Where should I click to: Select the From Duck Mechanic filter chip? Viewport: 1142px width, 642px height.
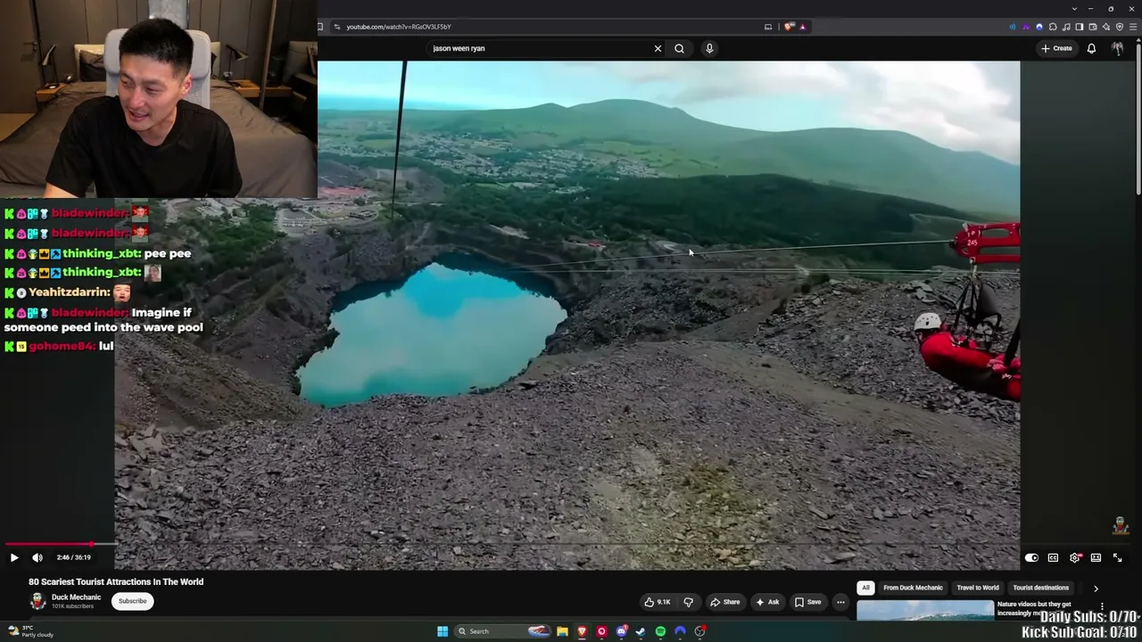pos(913,588)
